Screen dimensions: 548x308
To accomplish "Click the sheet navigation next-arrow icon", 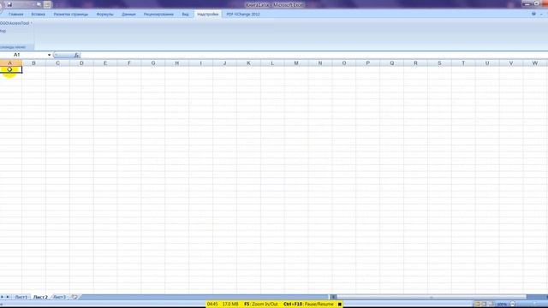I will point(3,297).
